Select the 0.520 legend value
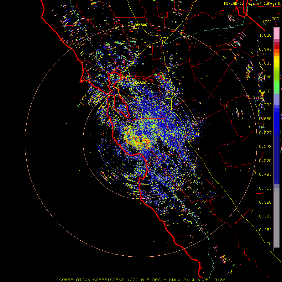The height and width of the screenshot is (282, 282). pyautogui.click(x=265, y=161)
